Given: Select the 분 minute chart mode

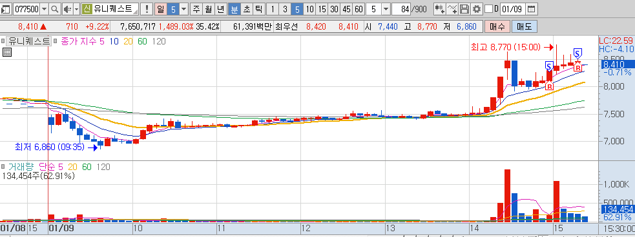Looking at the screenshot, I should pyautogui.click(x=234, y=9).
